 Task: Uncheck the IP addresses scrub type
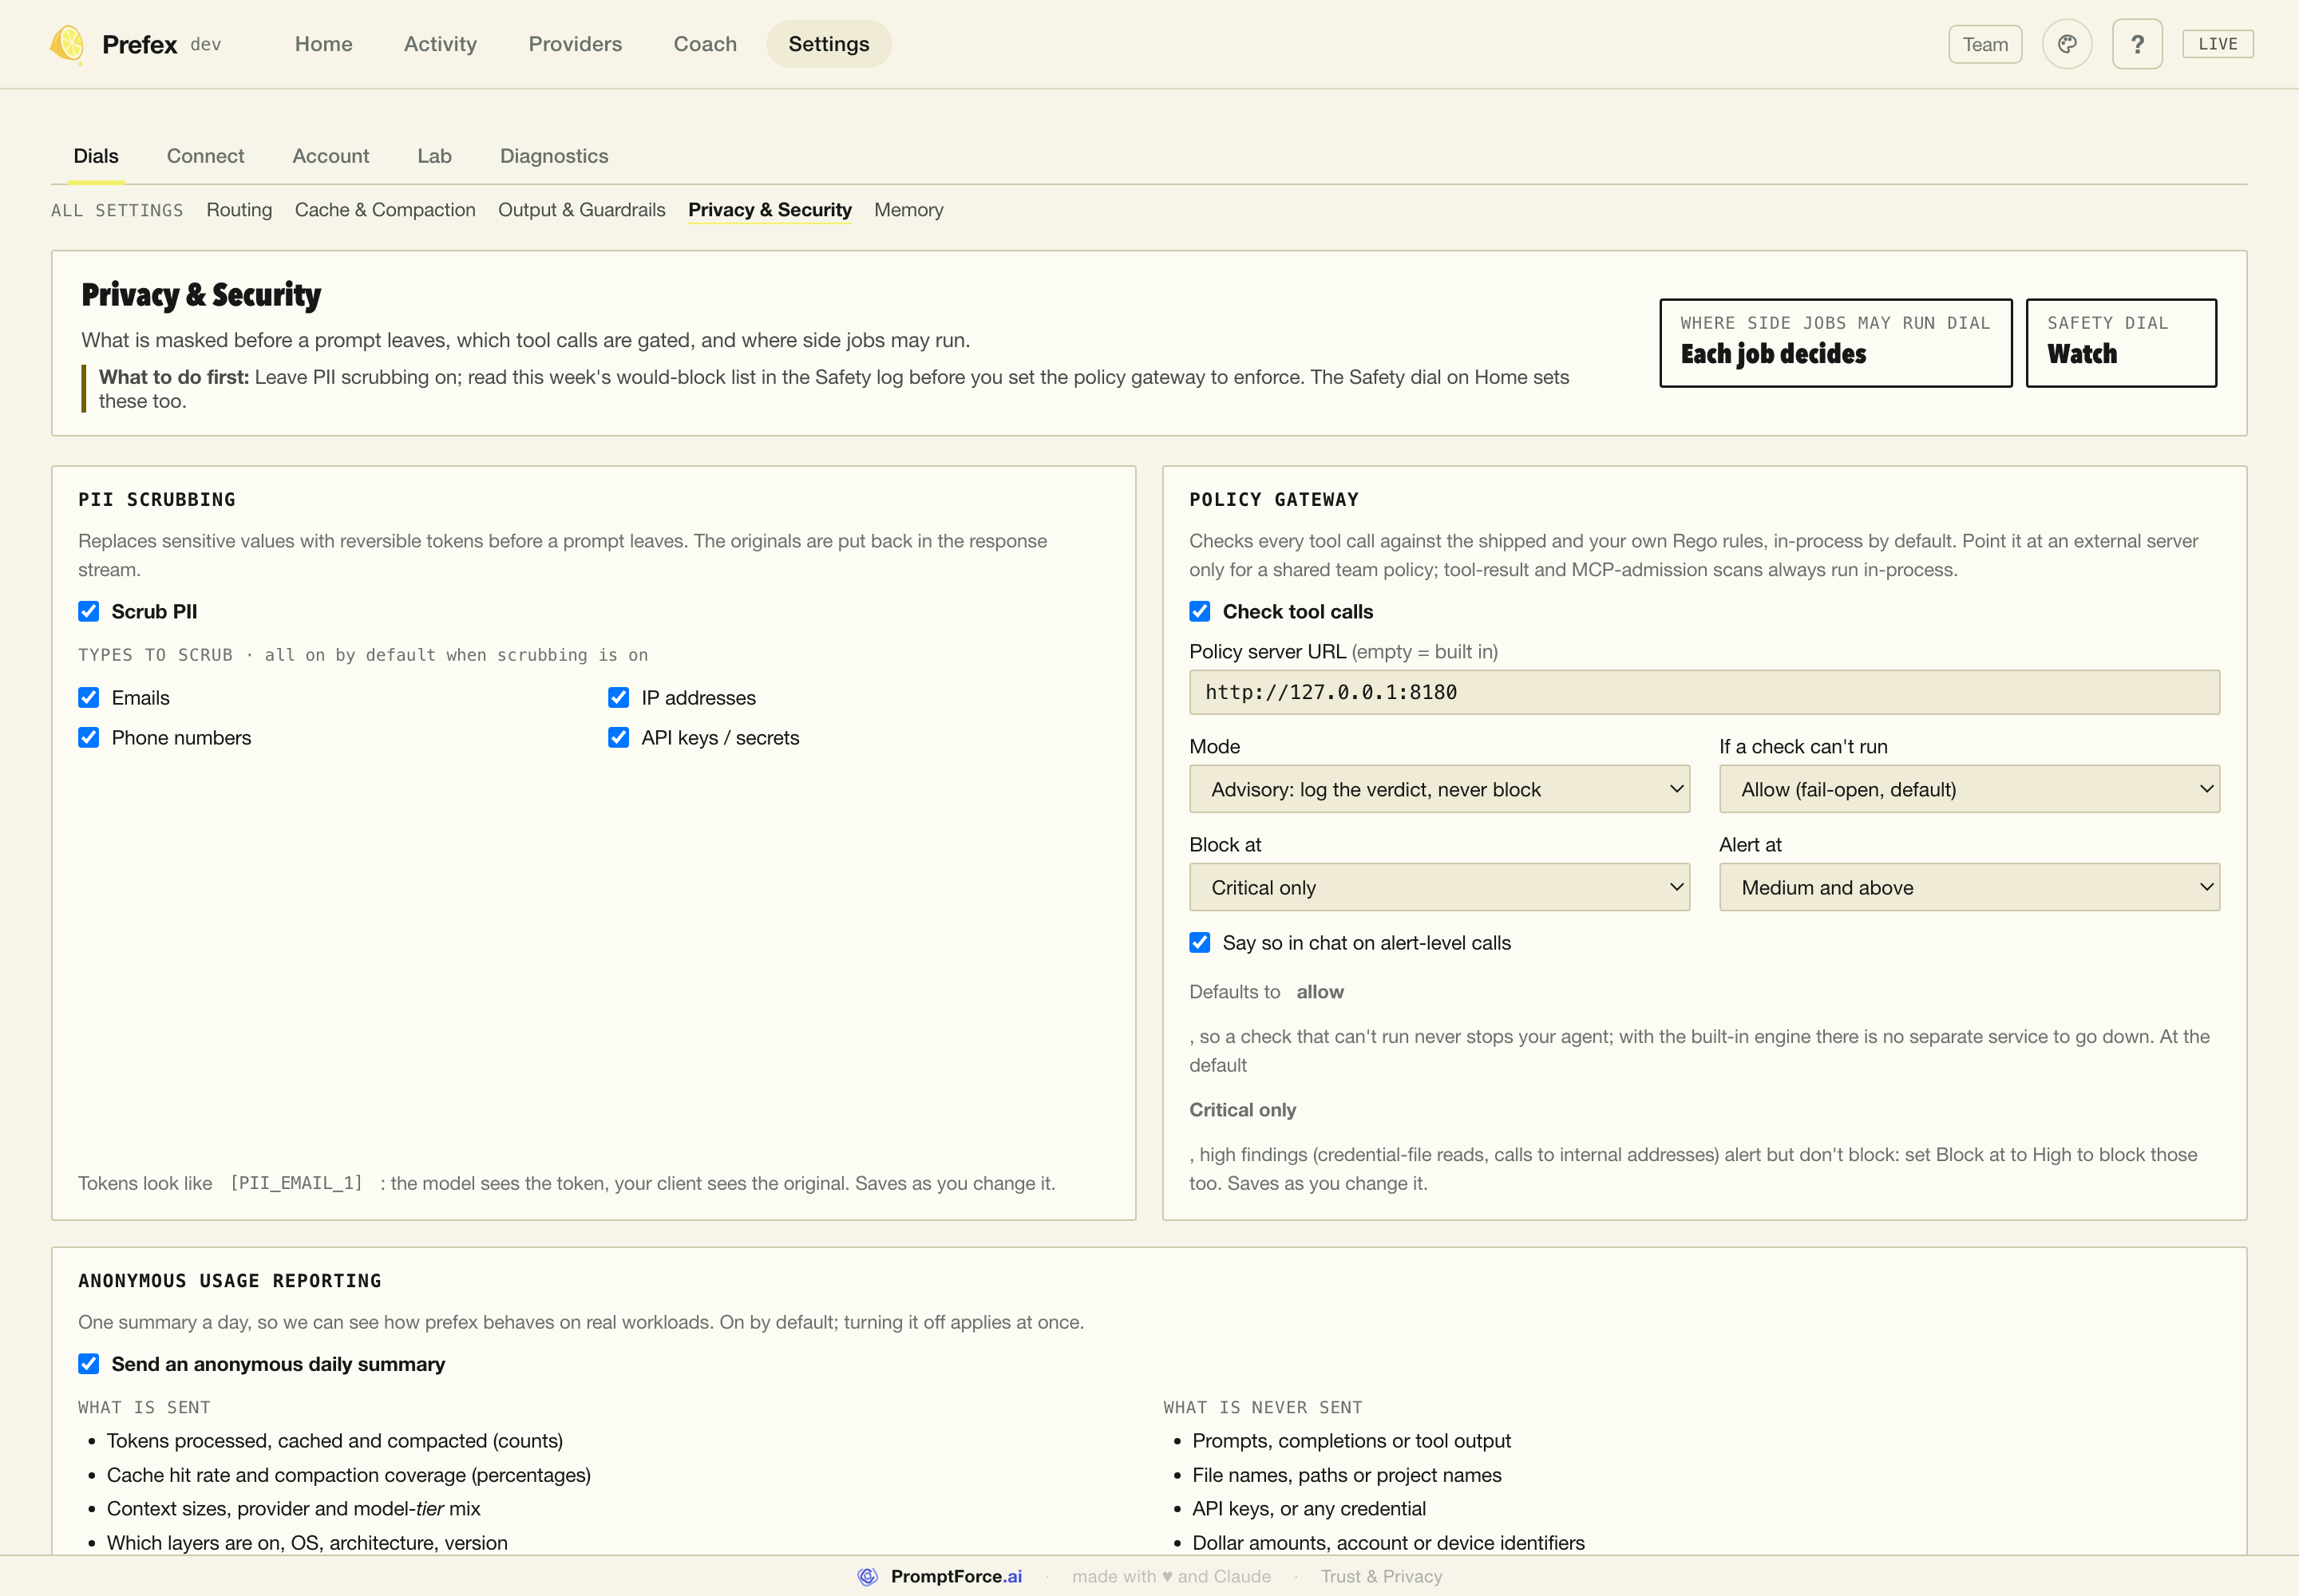(619, 697)
